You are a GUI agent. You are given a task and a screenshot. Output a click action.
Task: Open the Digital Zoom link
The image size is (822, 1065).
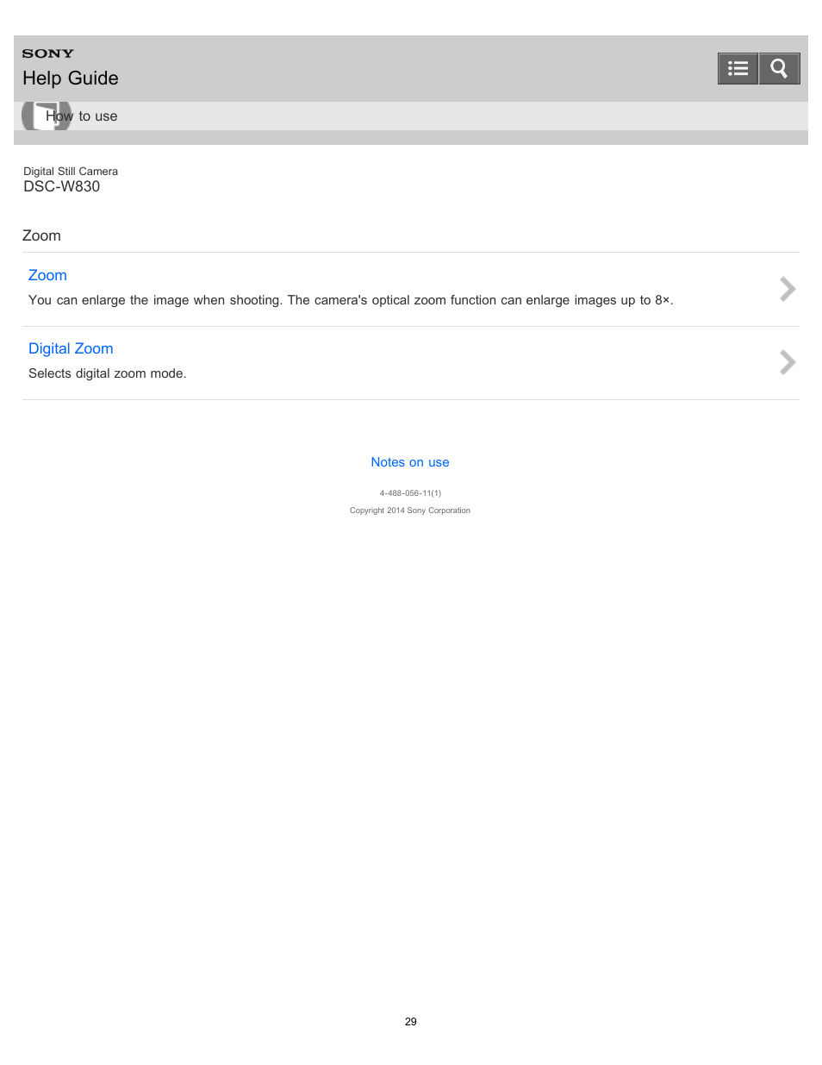(71, 348)
